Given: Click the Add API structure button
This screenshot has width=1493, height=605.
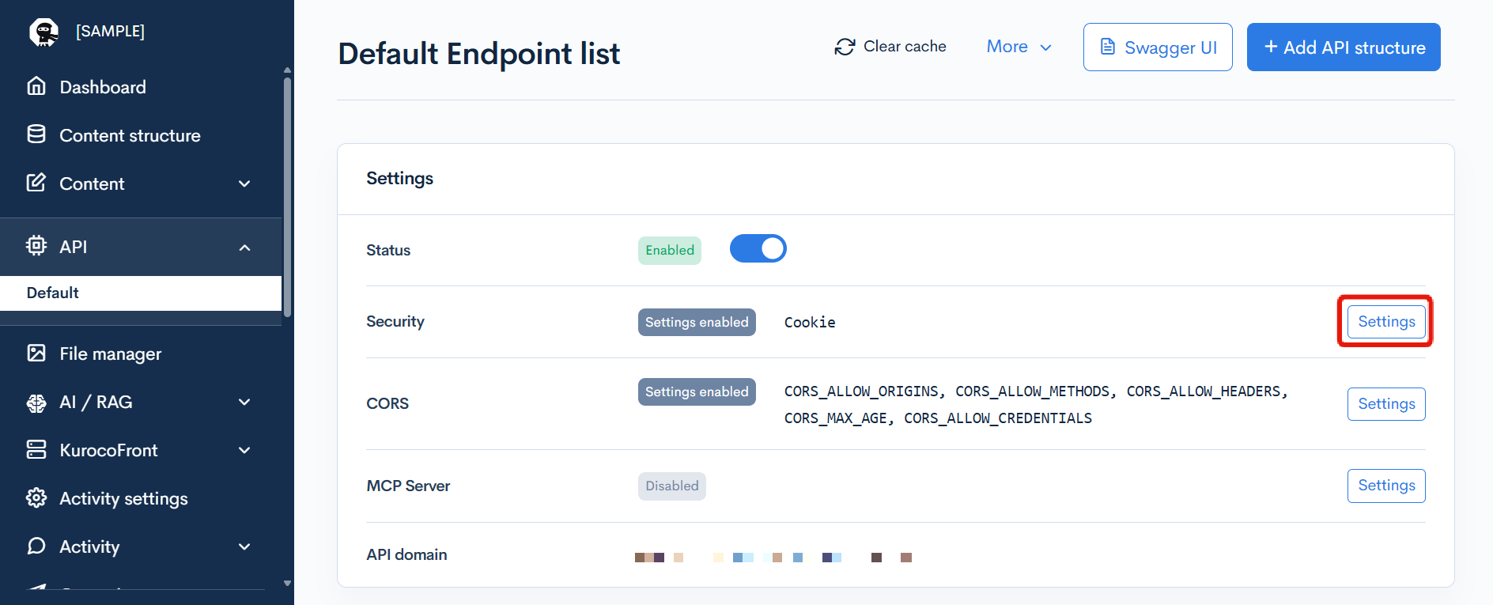Looking at the screenshot, I should [x=1343, y=47].
